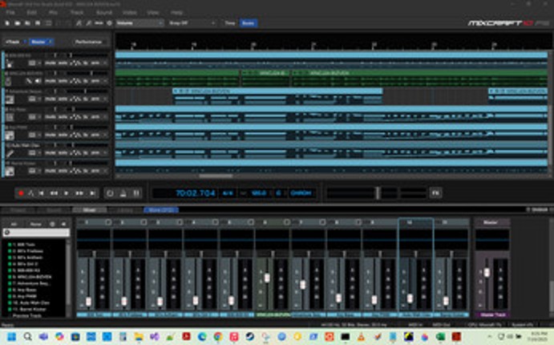Open the FX button beside master volume

click(435, 193)
